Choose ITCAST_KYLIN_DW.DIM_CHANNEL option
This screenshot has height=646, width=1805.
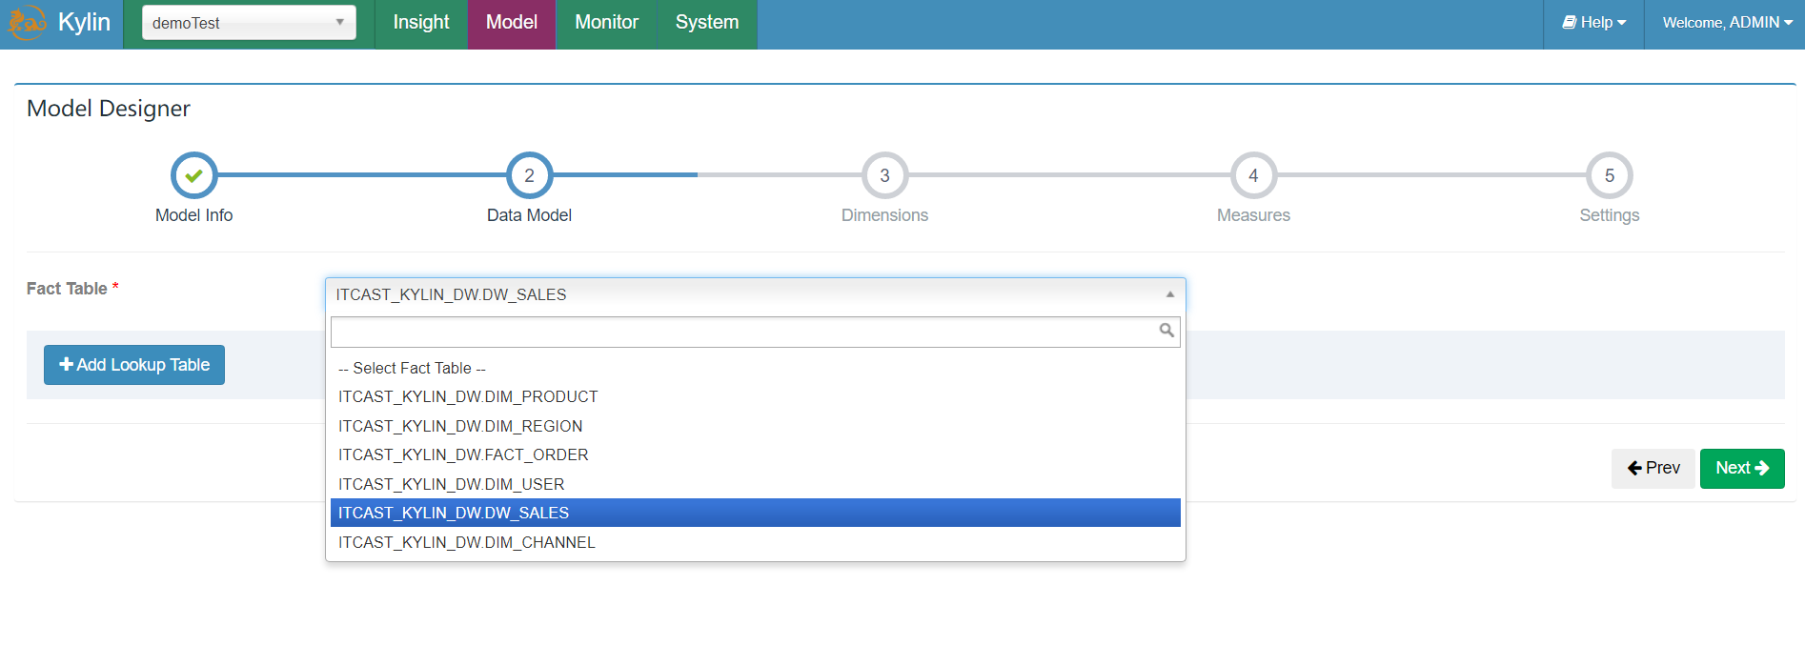756,542
